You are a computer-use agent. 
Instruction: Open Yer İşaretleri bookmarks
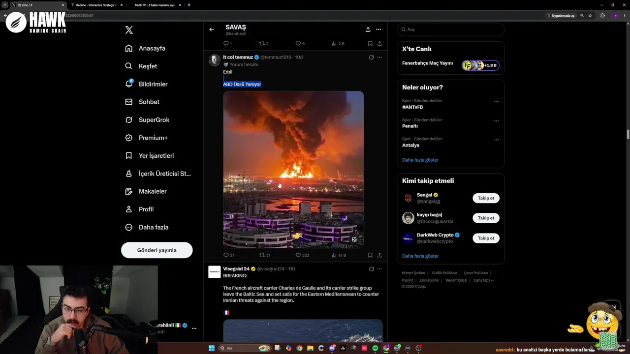[150, 155]
